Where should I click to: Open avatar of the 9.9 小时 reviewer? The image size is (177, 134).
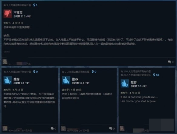tap(122, 128)
